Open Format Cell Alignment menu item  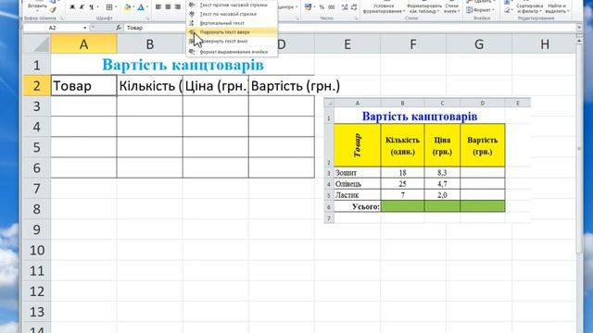[233, 52]
